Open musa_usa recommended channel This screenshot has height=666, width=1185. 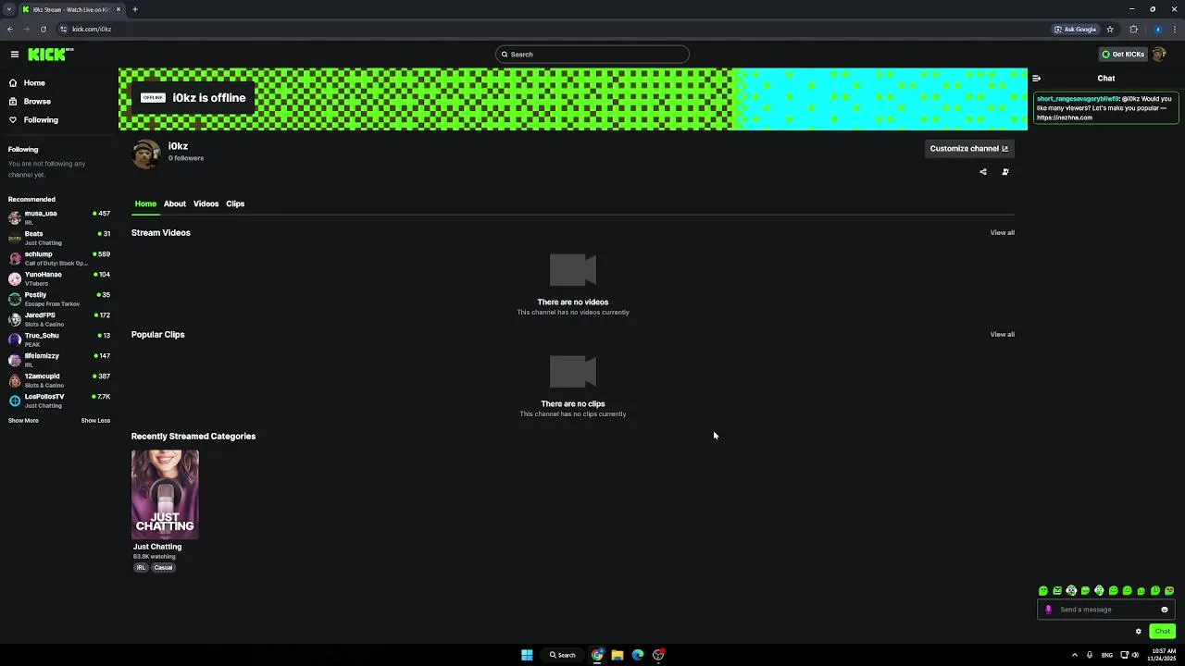click(x=59, y=217)
